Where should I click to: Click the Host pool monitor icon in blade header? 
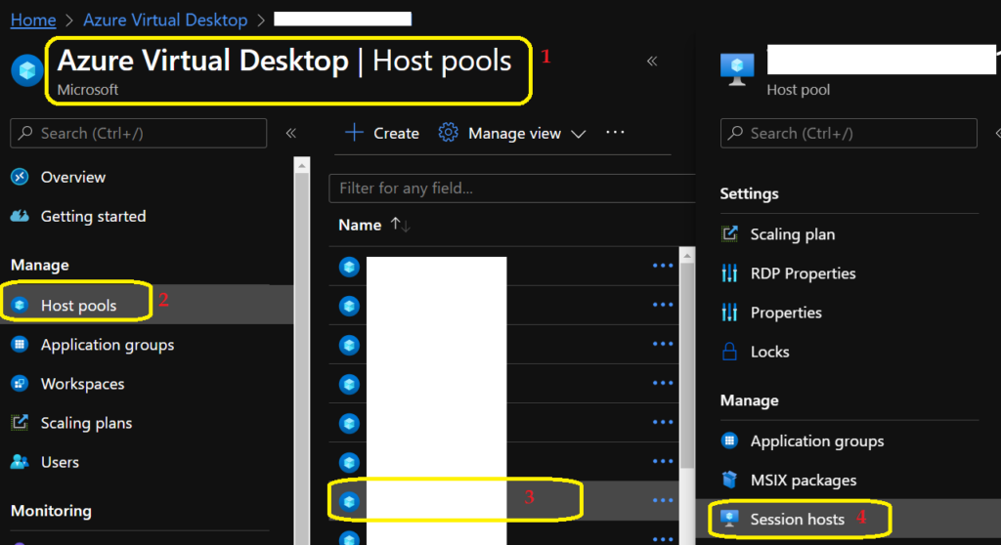coord(737,69)
